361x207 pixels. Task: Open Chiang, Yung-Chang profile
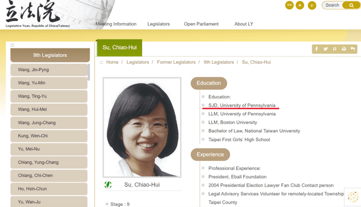(x=49, y=162)
